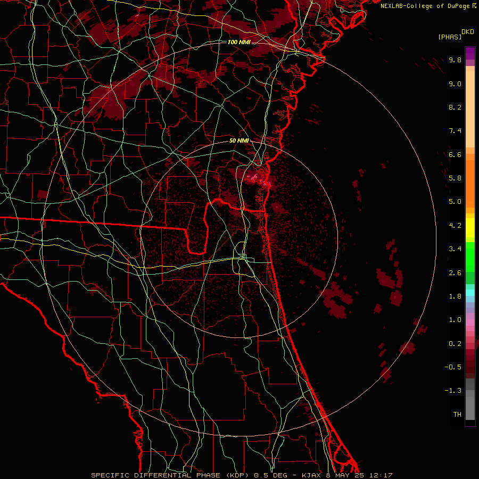479x479 pixels.
Task: Pick the cyan band on the color scale
Action: pos(470,293)
